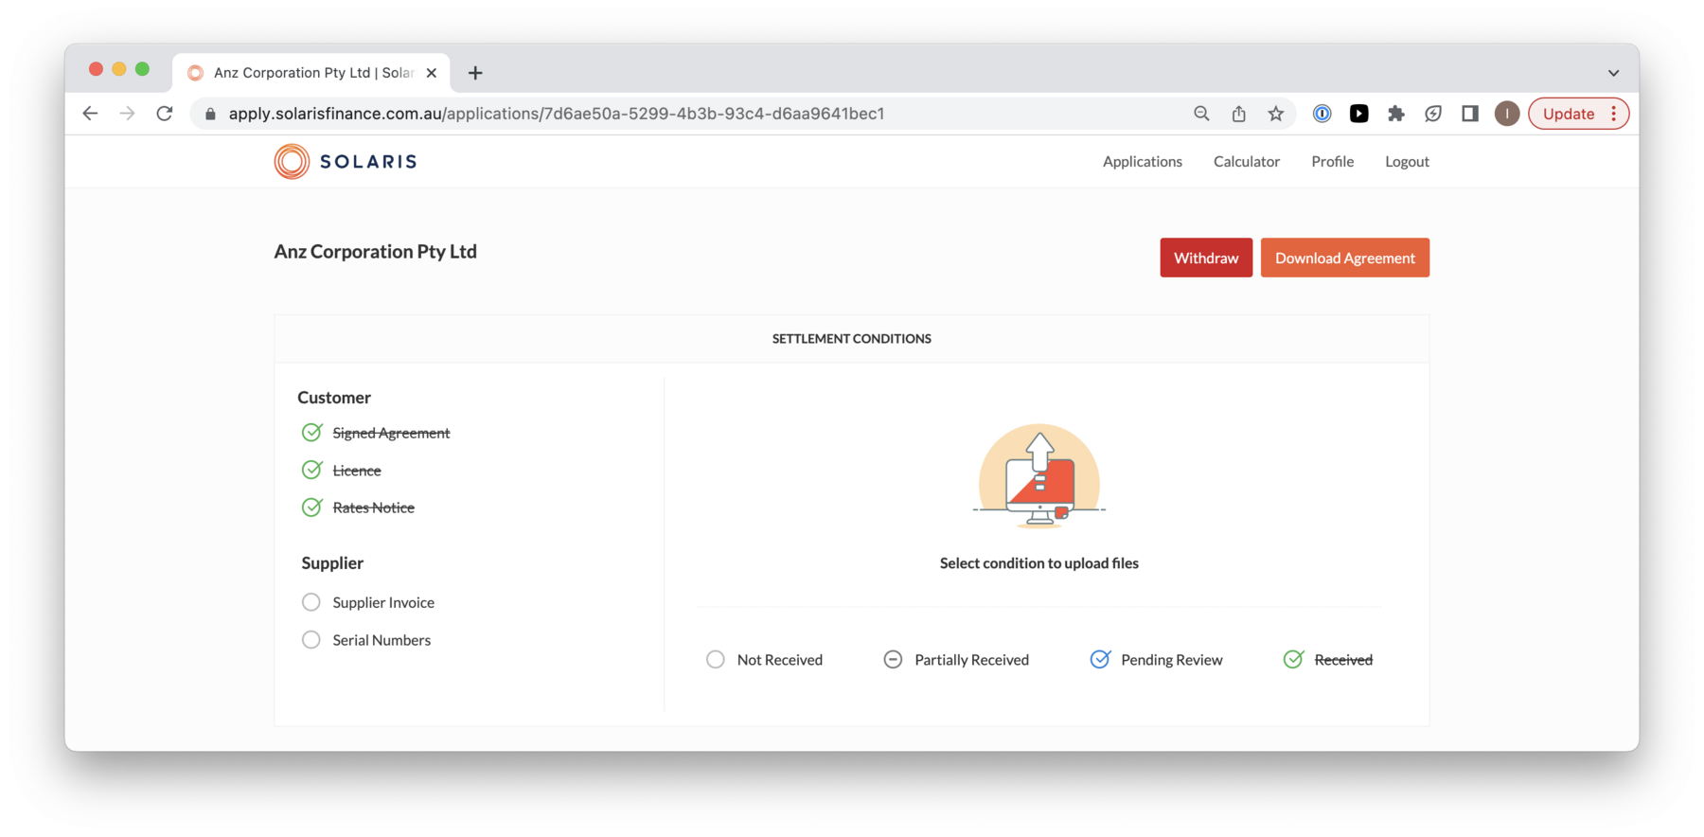Image resolution: width=1704 pixels, height=837 pixels.
Task: Click the Rates Notice green check icon
Action: (311, 508)
